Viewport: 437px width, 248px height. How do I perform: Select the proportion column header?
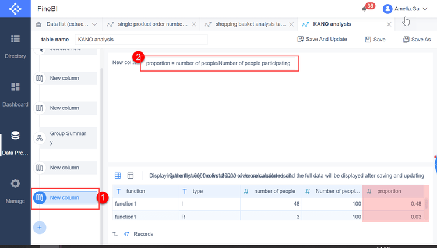pyautogui.click(x=394, y=191)
